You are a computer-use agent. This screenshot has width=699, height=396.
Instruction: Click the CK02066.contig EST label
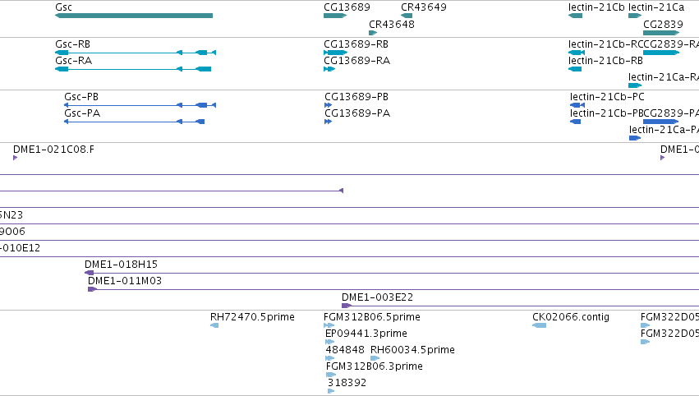coord(571,317)
